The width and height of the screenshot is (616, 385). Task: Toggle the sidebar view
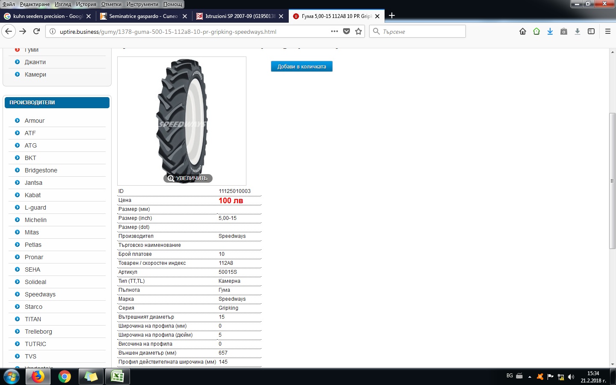point(591,31)
